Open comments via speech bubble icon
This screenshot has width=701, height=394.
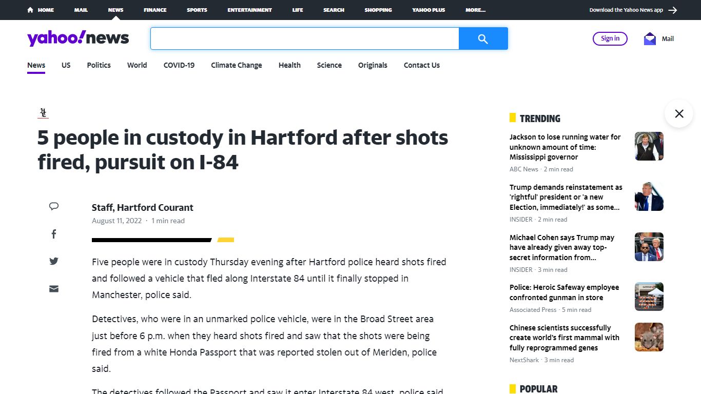click(x=54, y=206)
